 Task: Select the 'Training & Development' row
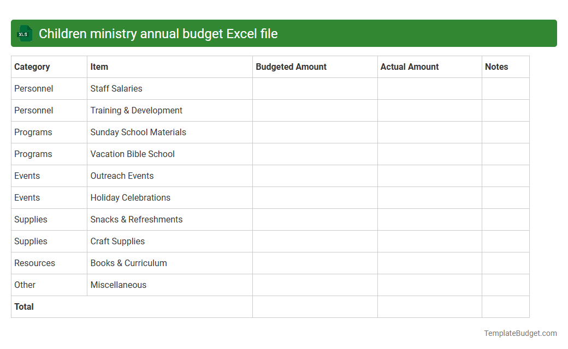(x=136, y=110)
